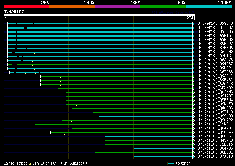Select hit UniRef100_Q0IKM3
The width and height of the screenshot is (235, 166).
click(x=215, y=92)
